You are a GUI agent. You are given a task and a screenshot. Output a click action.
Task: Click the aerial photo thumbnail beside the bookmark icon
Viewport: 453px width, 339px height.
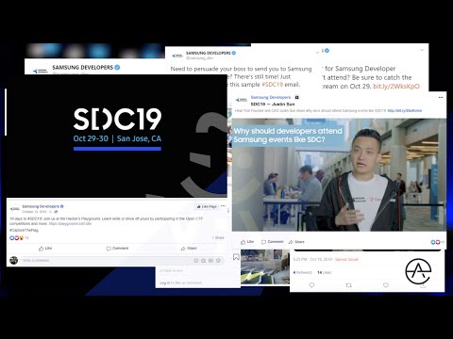265,266
